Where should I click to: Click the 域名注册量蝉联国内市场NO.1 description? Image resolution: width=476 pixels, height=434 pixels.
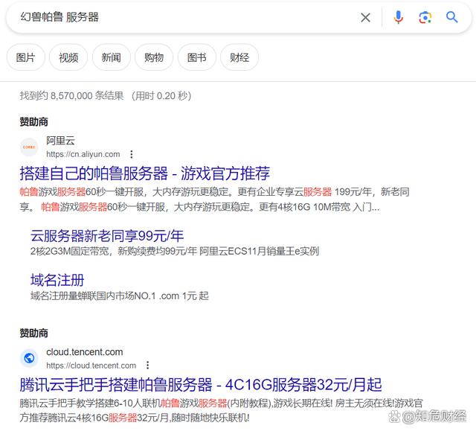click(x=119, y=296)
